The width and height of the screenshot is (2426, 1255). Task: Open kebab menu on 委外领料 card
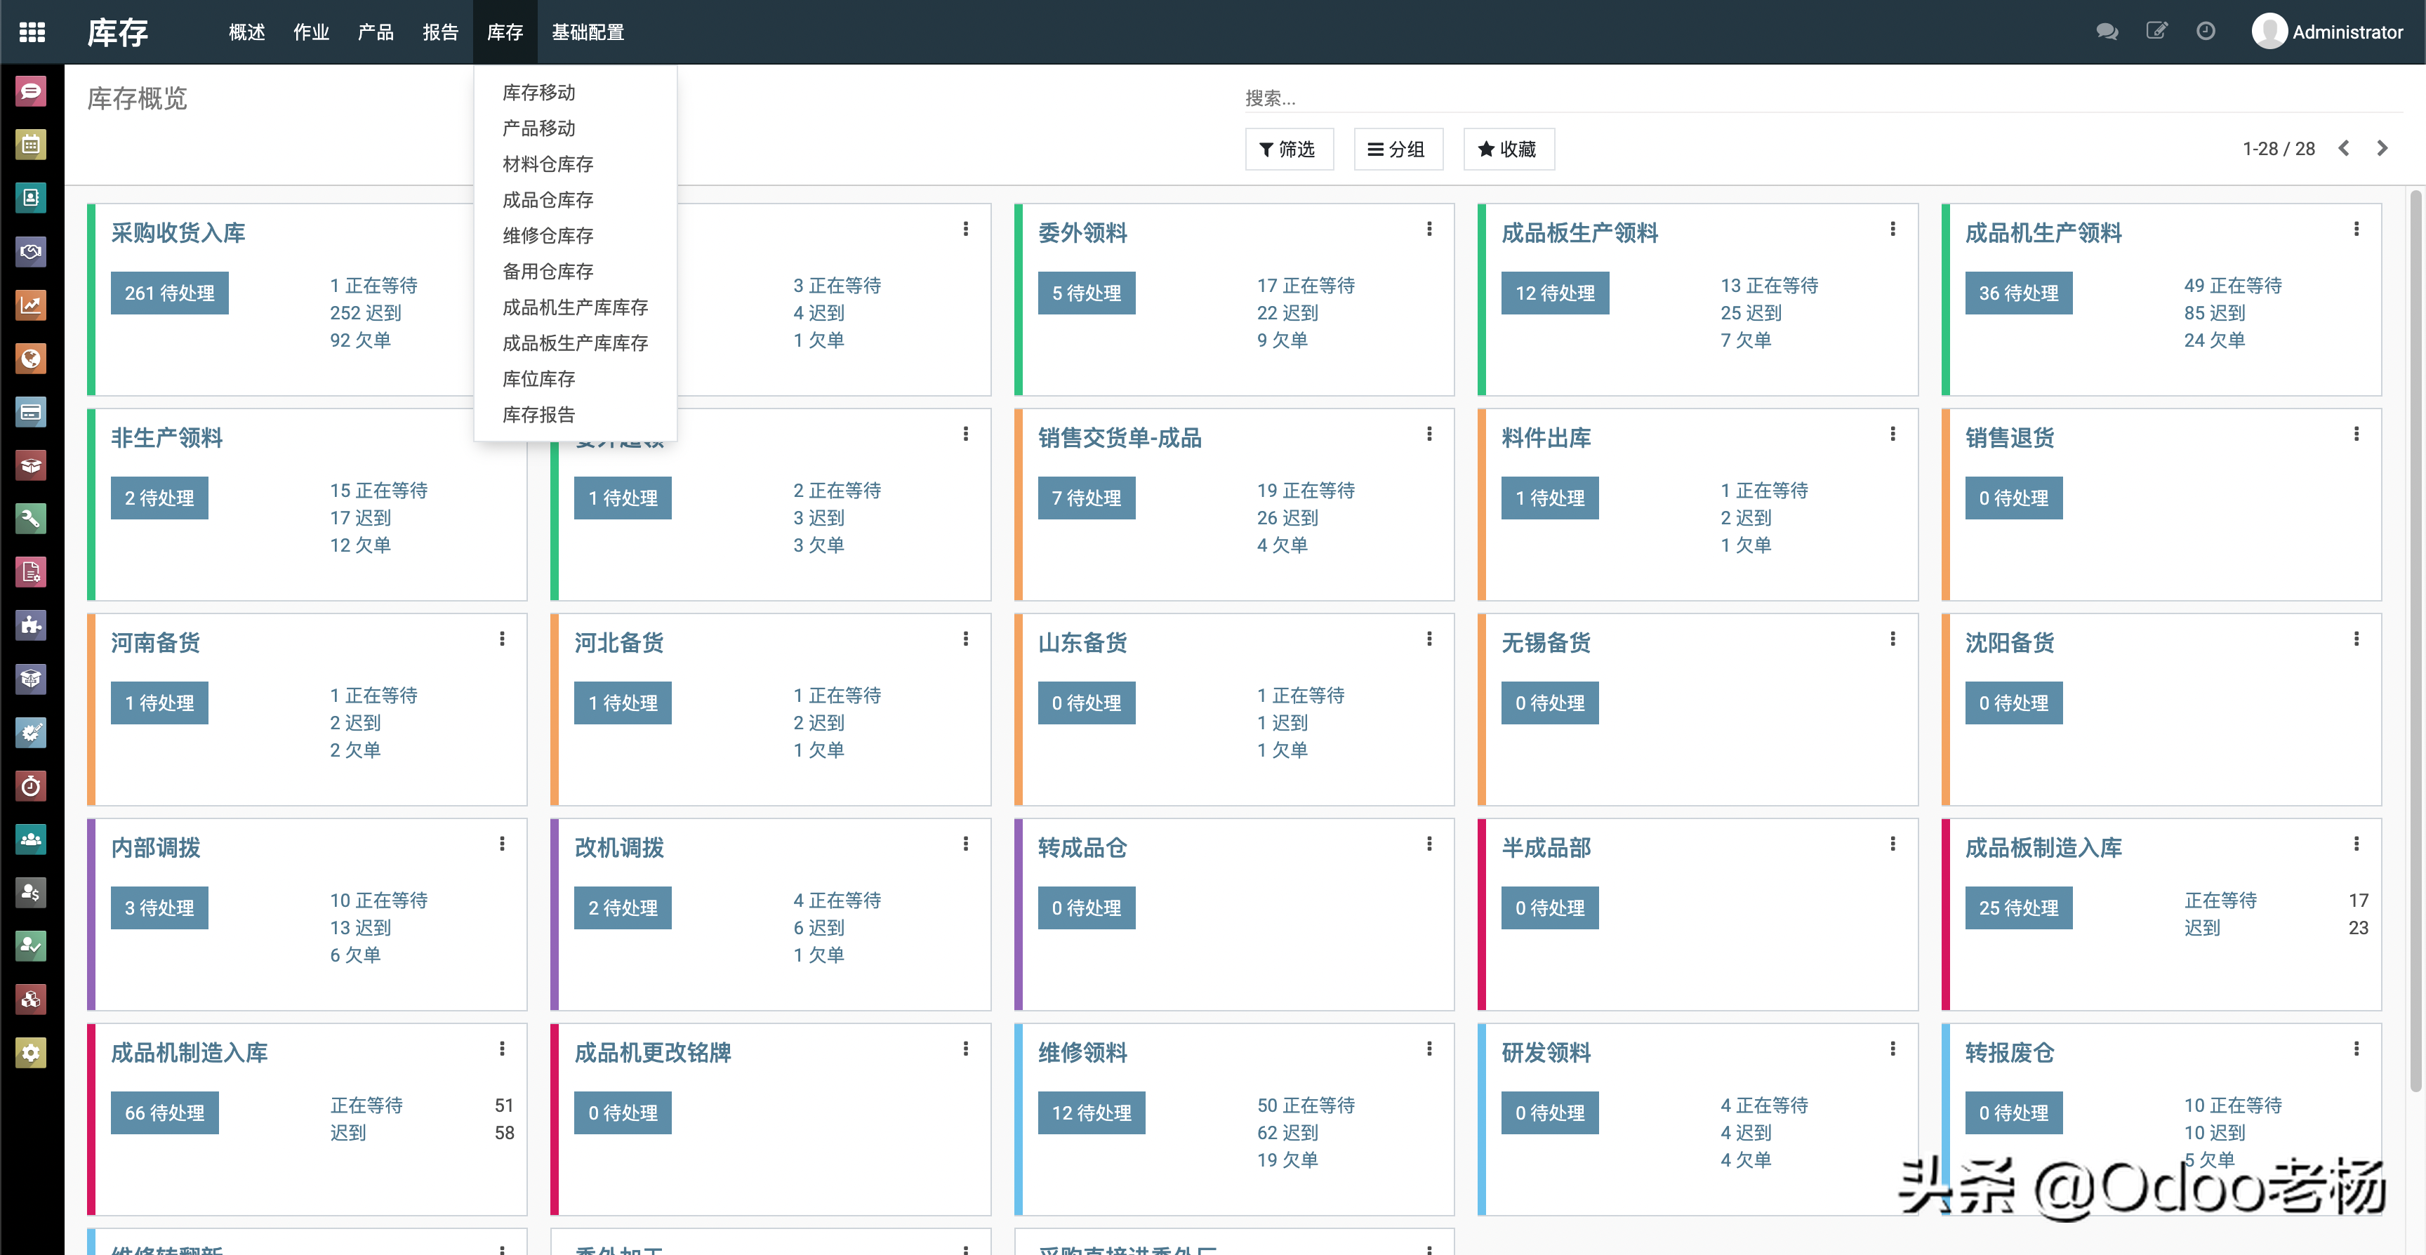(1429, 229)
